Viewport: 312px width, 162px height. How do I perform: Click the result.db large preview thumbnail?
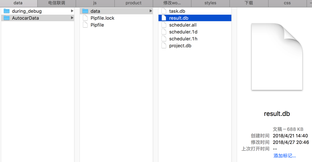point(277,57)
